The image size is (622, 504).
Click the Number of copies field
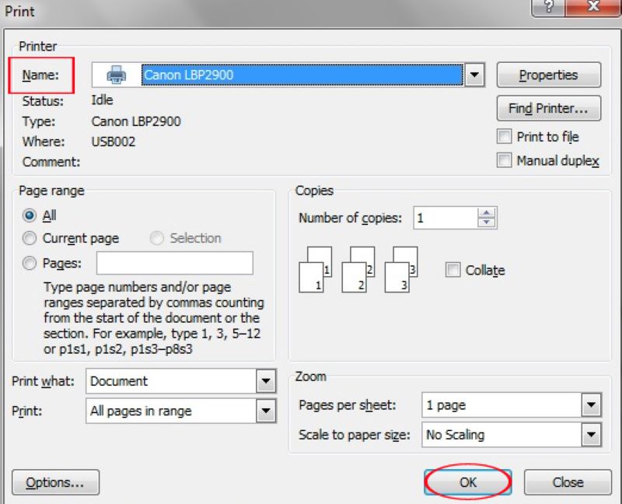446,218
